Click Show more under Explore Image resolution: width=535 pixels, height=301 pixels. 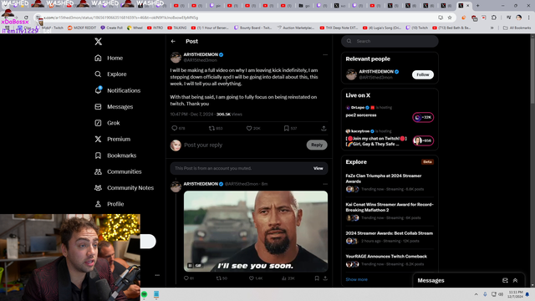(356, 279)
